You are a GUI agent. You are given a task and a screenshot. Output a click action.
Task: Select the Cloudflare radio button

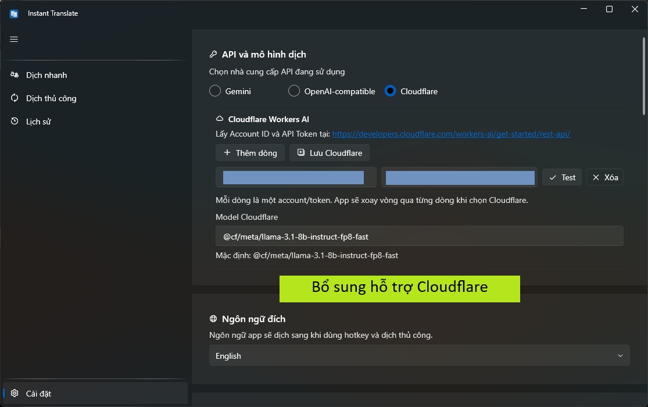click(x=390, y=91)
